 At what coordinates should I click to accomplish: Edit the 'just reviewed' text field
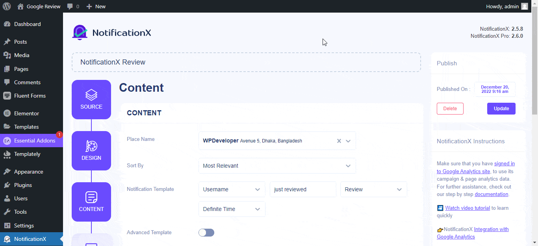point(303,189)
